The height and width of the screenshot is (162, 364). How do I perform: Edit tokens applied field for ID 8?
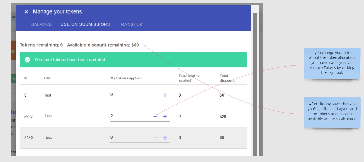pos(130,95)
